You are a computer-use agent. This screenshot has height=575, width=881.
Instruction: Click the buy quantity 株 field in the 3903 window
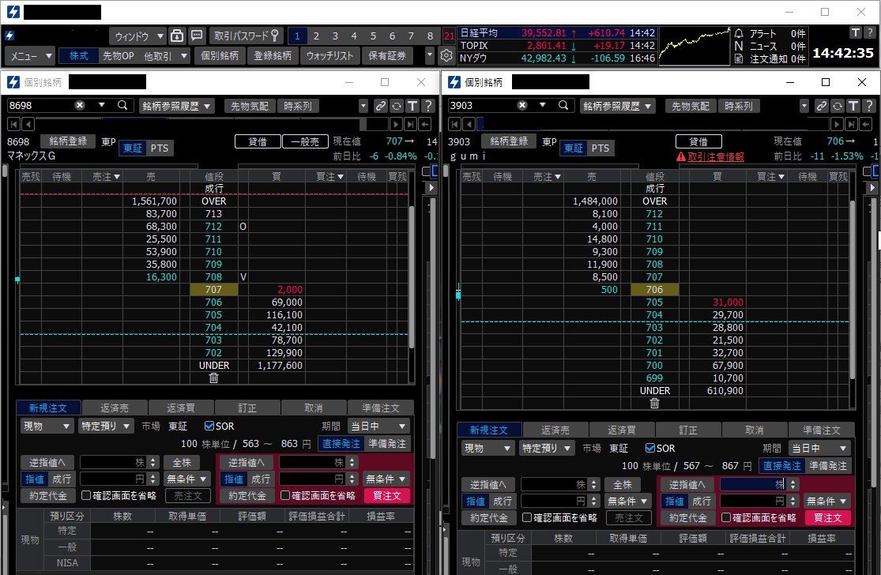tap(754, 484)
